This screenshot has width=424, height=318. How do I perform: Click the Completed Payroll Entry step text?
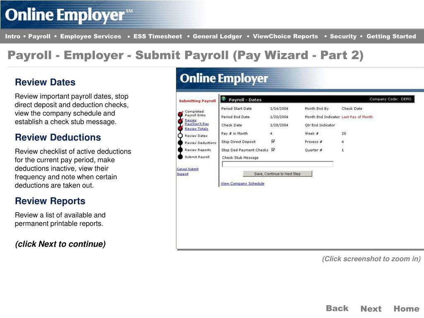(x=195, y=113)
